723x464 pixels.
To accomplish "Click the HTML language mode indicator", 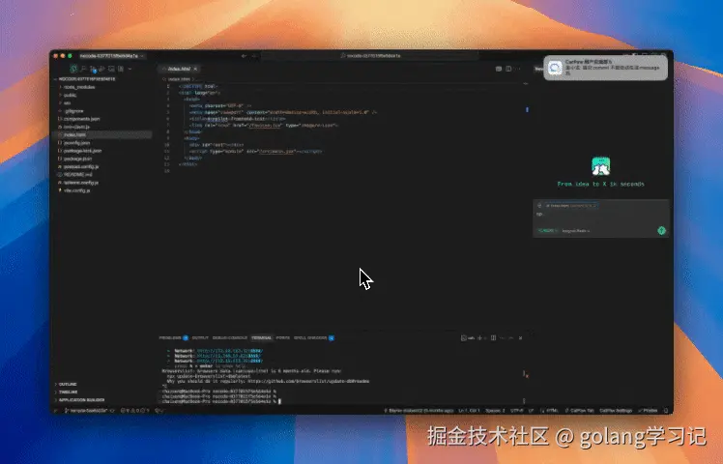I will click(x=550, y=411).
